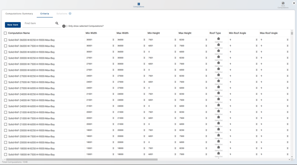Screen dimensions: 297x165
Task: Click Gable End roof icon for Solid-RAF-30000-W-8250-H-9000-Max-Bay
Action: pos(218,57)
